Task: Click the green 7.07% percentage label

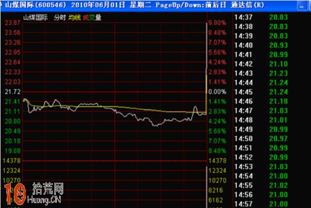Action: click(217, 141)
